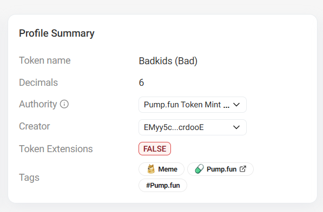Click the Decimals value 6
323x212 pixels.
141,83
